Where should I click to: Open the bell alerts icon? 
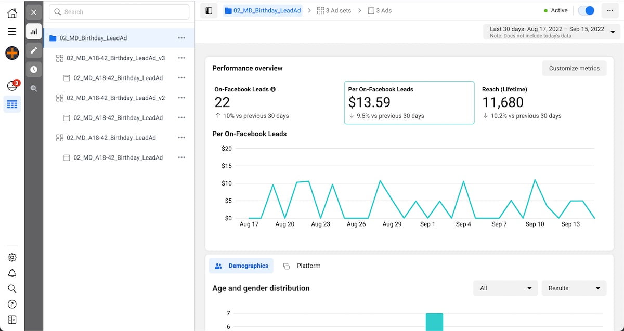pos(12,273)
